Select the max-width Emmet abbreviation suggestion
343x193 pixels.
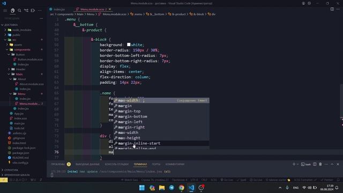(161, 100)
